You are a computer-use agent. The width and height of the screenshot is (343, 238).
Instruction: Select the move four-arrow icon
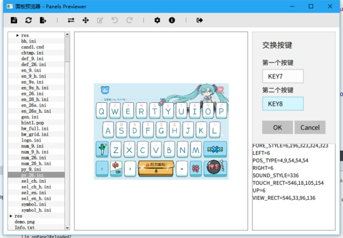pyautogui.click(x=86, y=20)
